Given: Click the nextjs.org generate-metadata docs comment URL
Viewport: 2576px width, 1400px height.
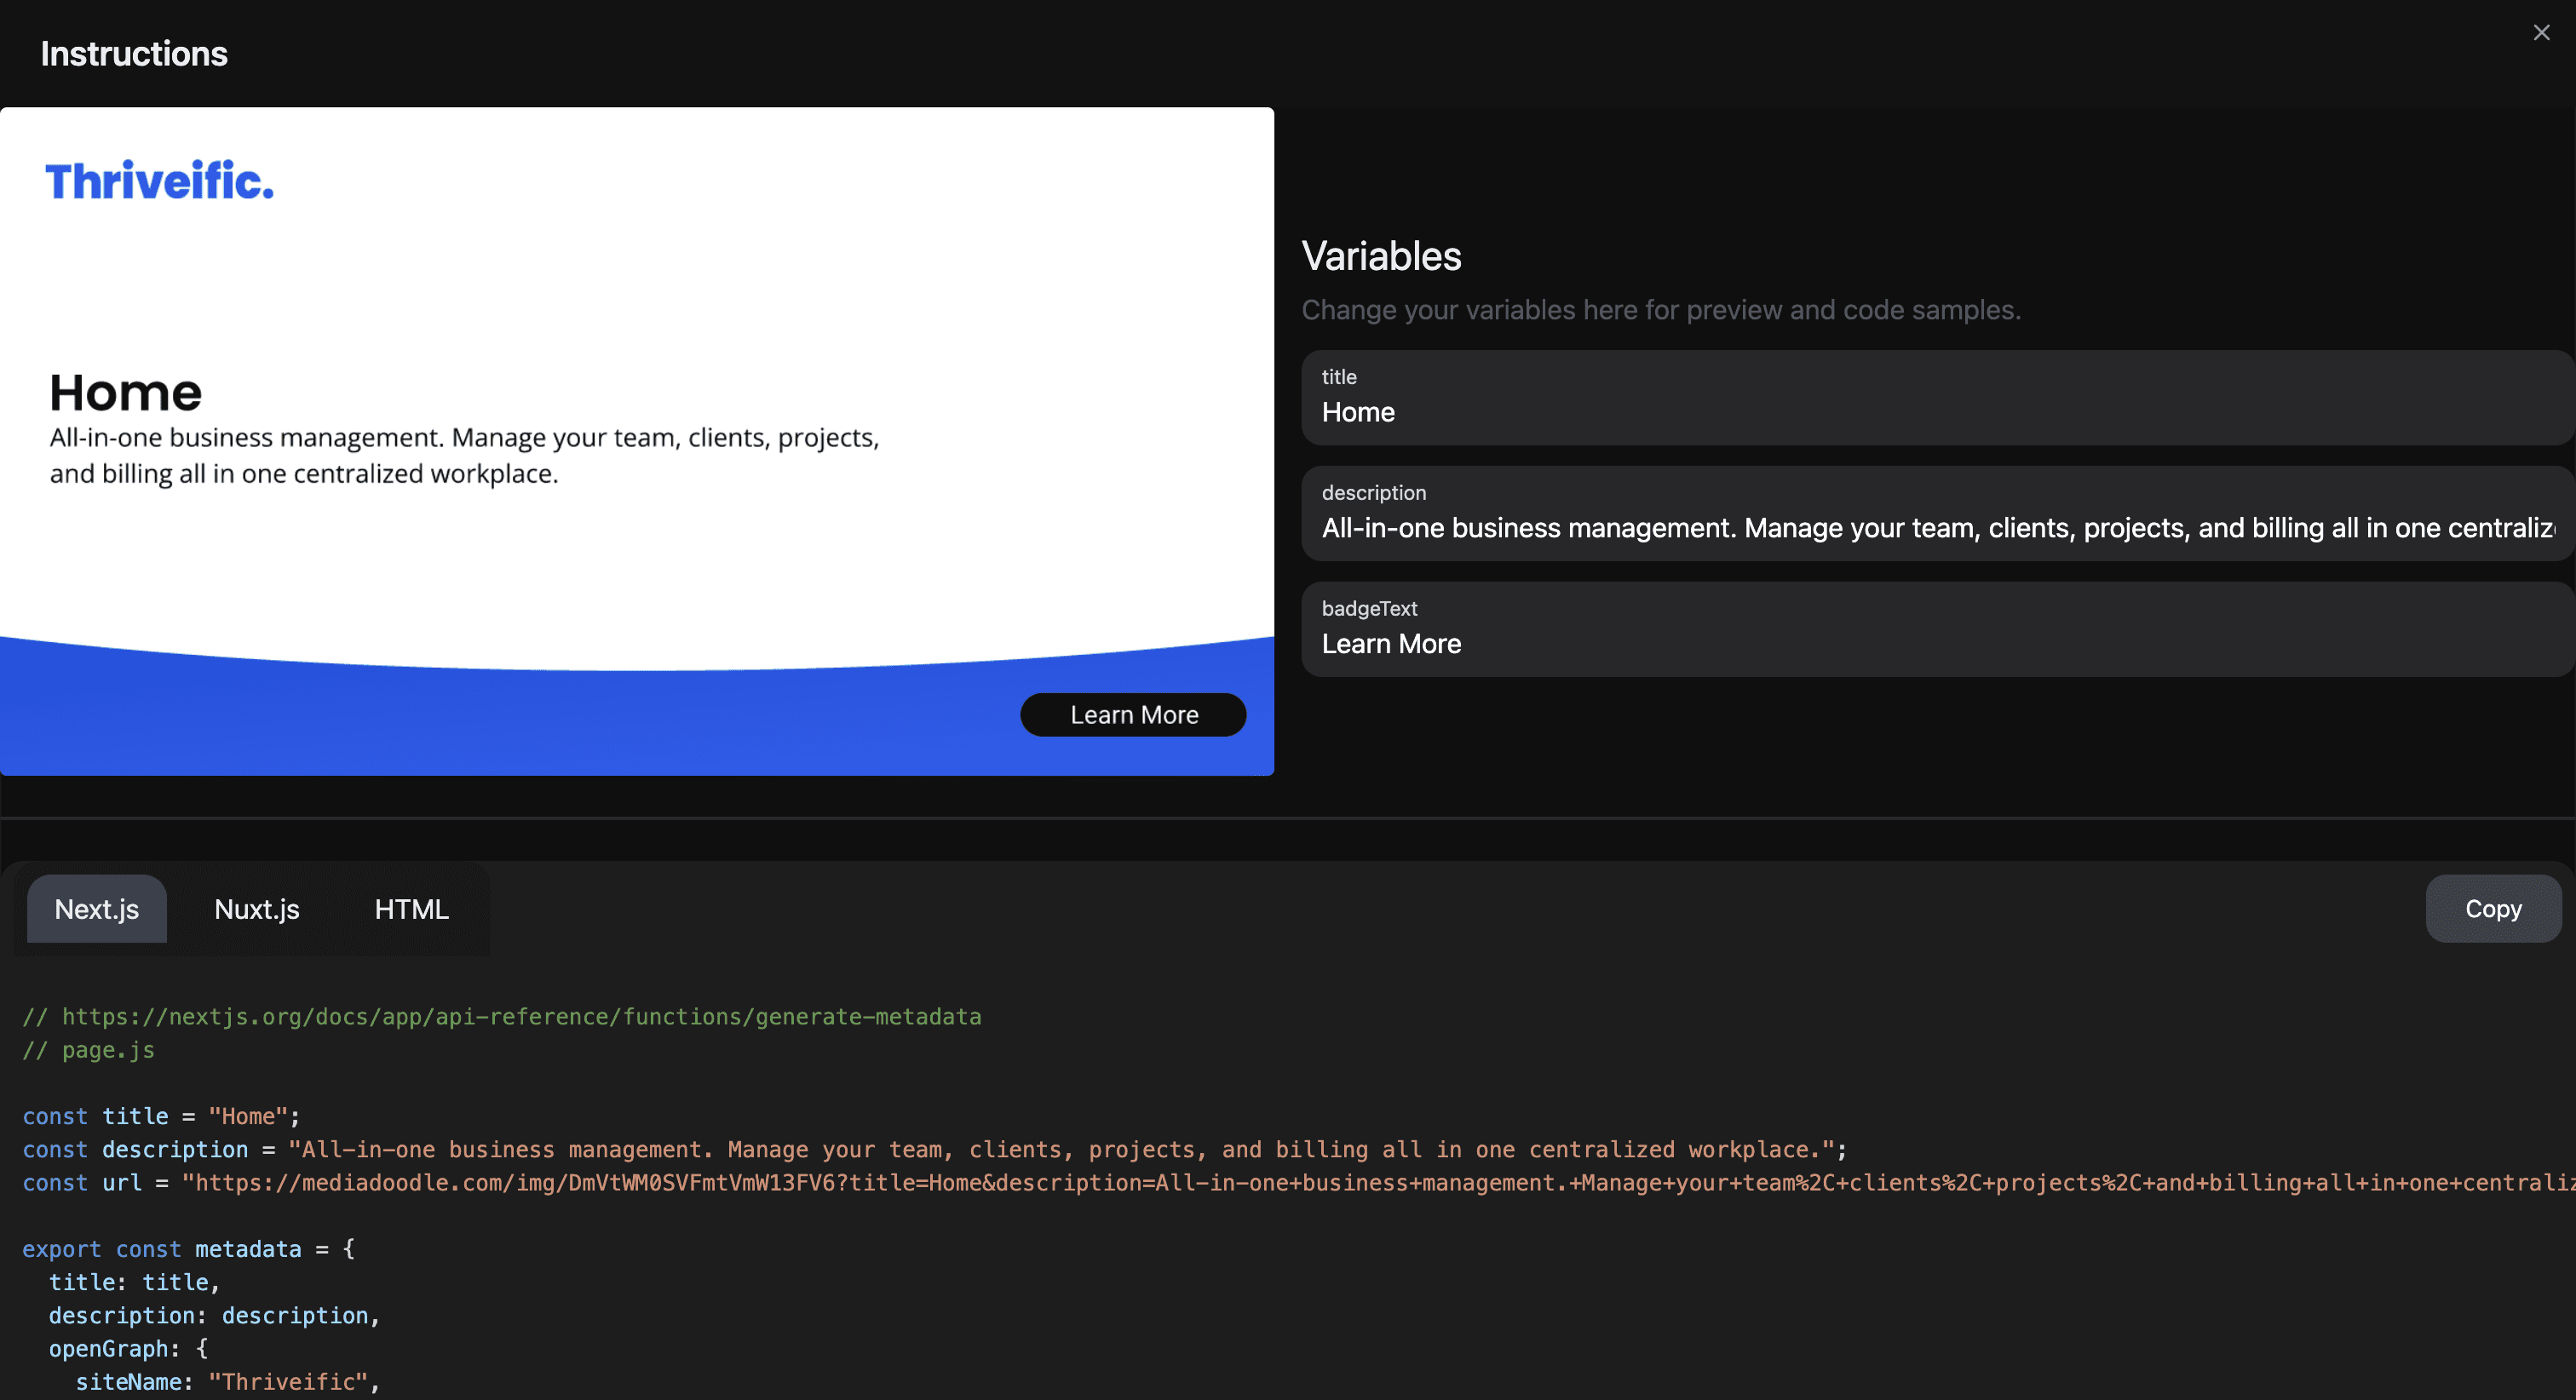Looking at the screenshot, I should pyautogui.click(x=522, y=1017).
